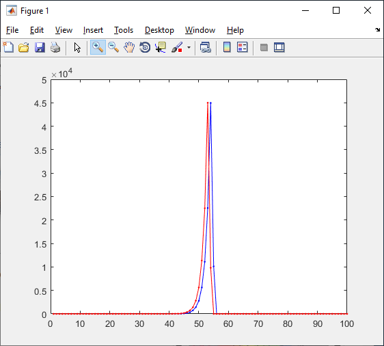The image size is (384, 346).
Task: Insert a Legend from the toolbar
Action: (x=243, y=47)
